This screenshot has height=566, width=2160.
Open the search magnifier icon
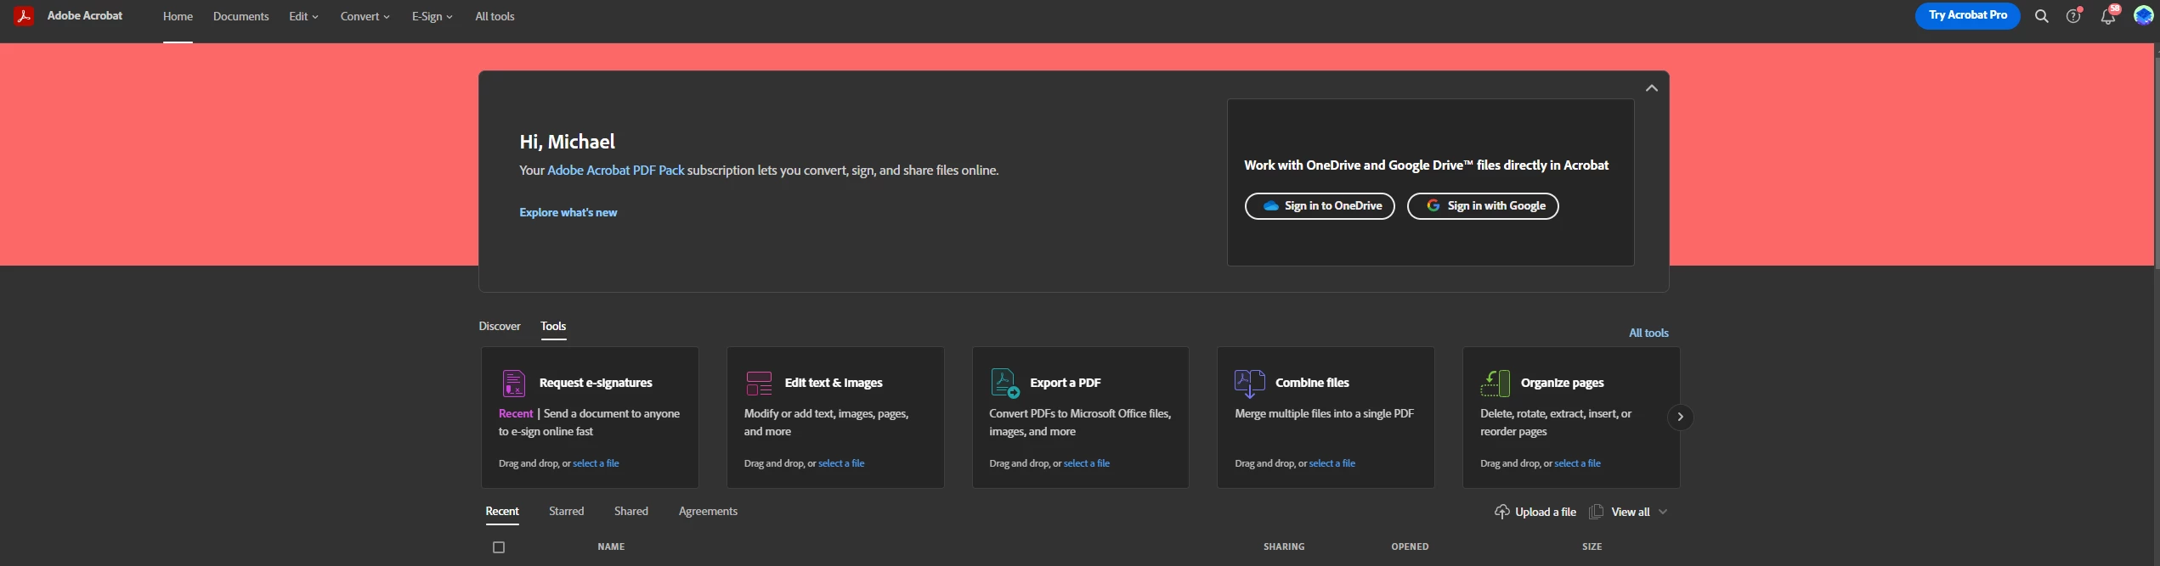click(2041, 16)
